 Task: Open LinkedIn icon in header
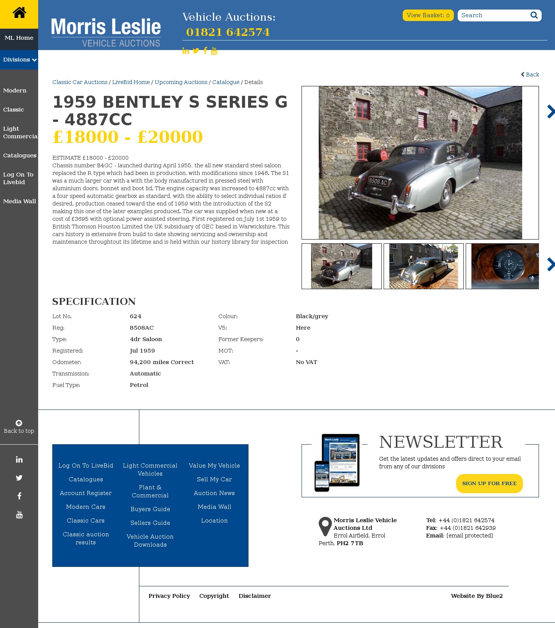pyautogui.click(x=186, y=51)
